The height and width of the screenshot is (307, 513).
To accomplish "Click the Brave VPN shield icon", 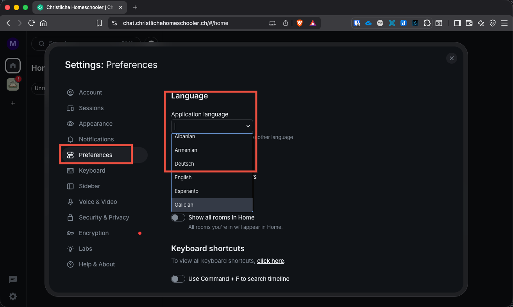I will (x=493, y=23).
